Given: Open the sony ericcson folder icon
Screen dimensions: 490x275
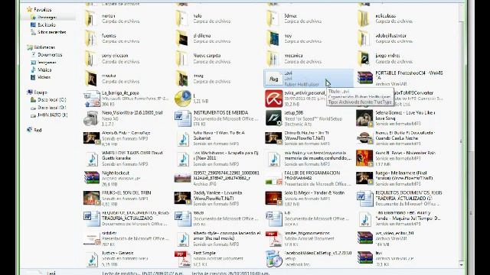Looking at the screenshot, I should point(91,58).
